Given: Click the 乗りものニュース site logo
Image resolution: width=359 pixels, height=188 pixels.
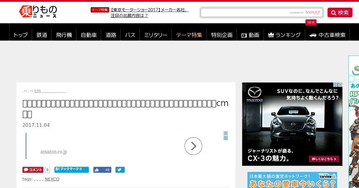Looking at the screenshot, I should pos(38,12).
